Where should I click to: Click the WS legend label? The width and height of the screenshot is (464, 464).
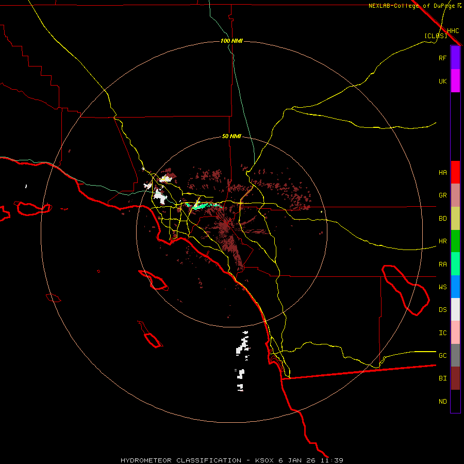point(442,287)
